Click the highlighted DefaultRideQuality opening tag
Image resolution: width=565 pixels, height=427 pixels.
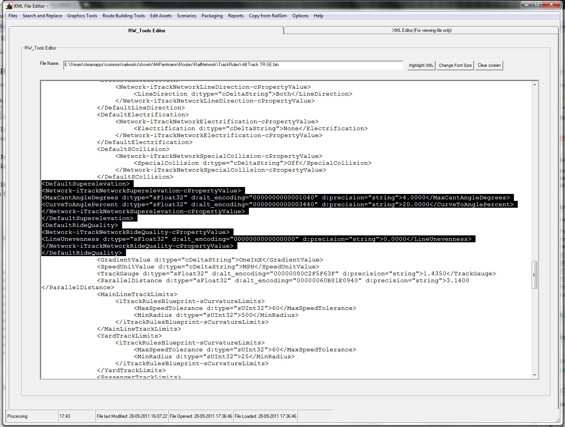[80, 225]
